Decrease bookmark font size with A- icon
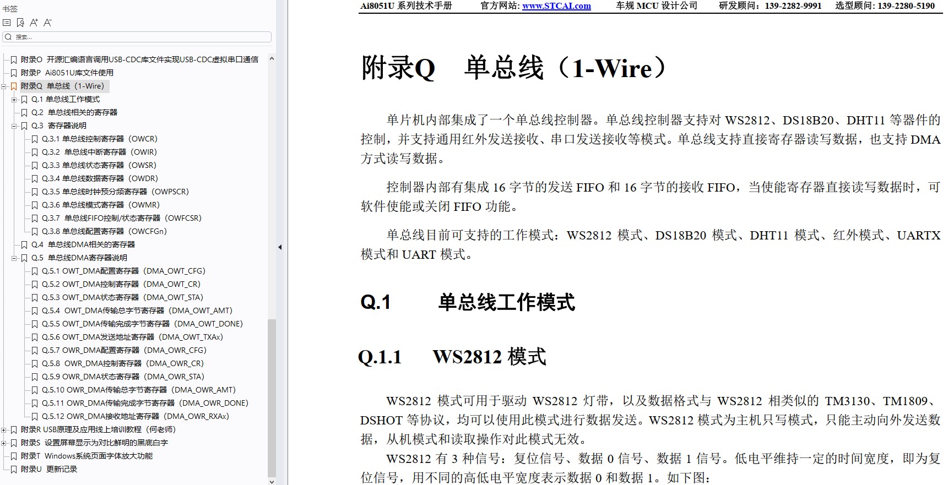948x485 pixels. click(47, 23)
